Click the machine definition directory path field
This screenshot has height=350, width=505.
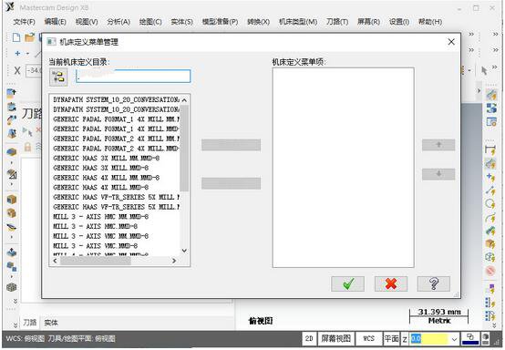(133, 77)
